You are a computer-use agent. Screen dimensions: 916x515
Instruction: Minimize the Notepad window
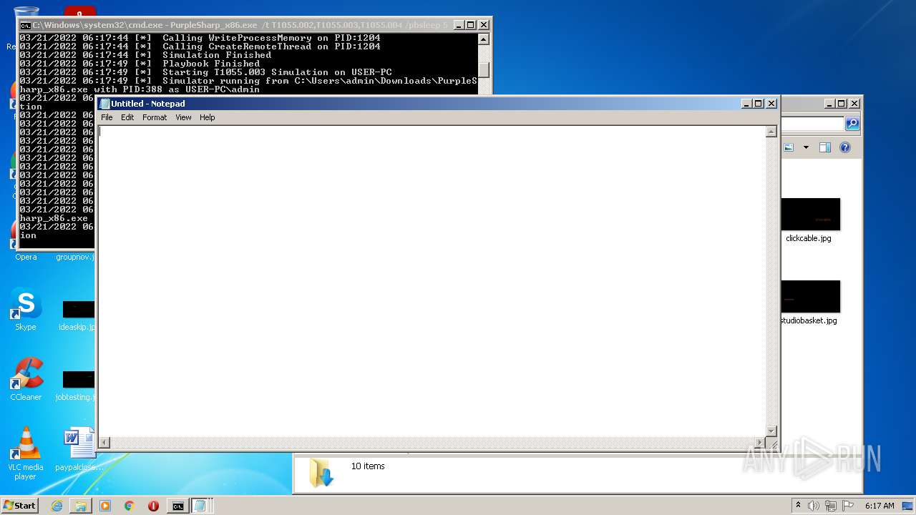tap(747, 104)
